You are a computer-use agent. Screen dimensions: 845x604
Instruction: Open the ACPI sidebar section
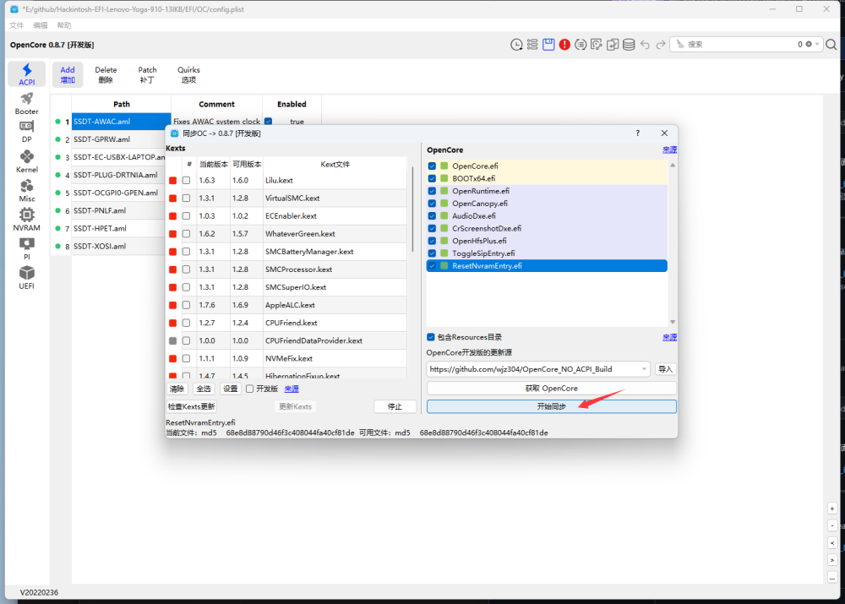(26, 74)
